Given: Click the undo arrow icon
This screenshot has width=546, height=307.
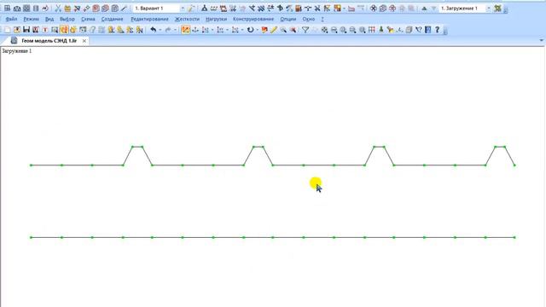Looking at the screenshot, I should coord(154,30).
